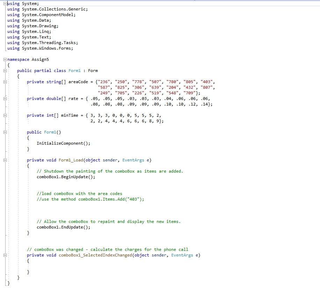This screenshot has height=297, width=320.
Task: Click on 'using System.ComponentModel;' line
Action: coord(42,15)
